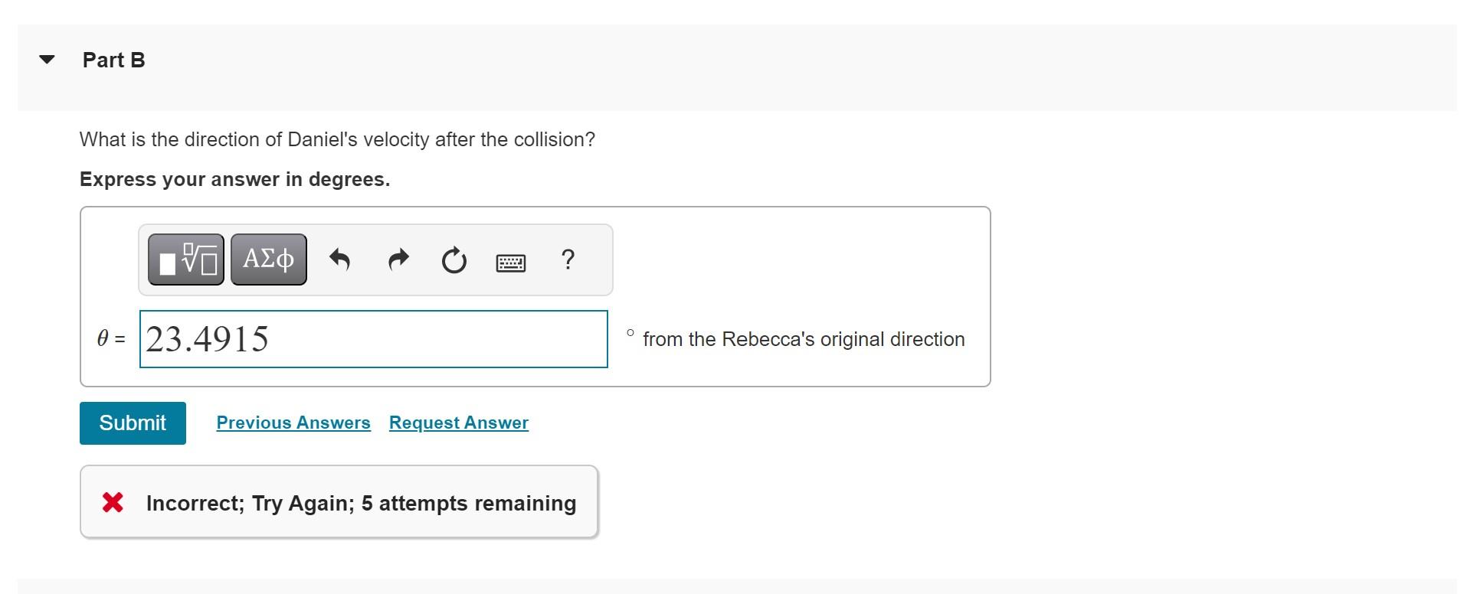
Task: Click the Daniel's velocity question text
Action: 337,139
